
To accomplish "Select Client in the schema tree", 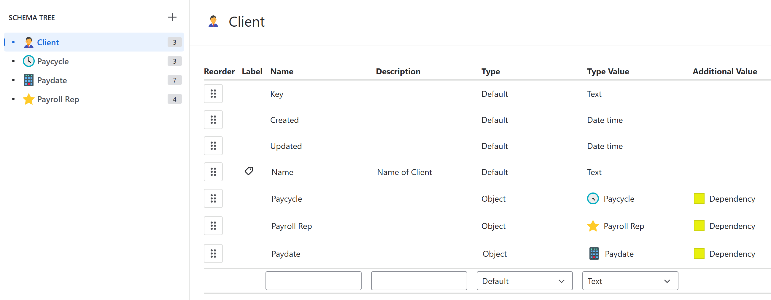I will click(x=94, y=42).
